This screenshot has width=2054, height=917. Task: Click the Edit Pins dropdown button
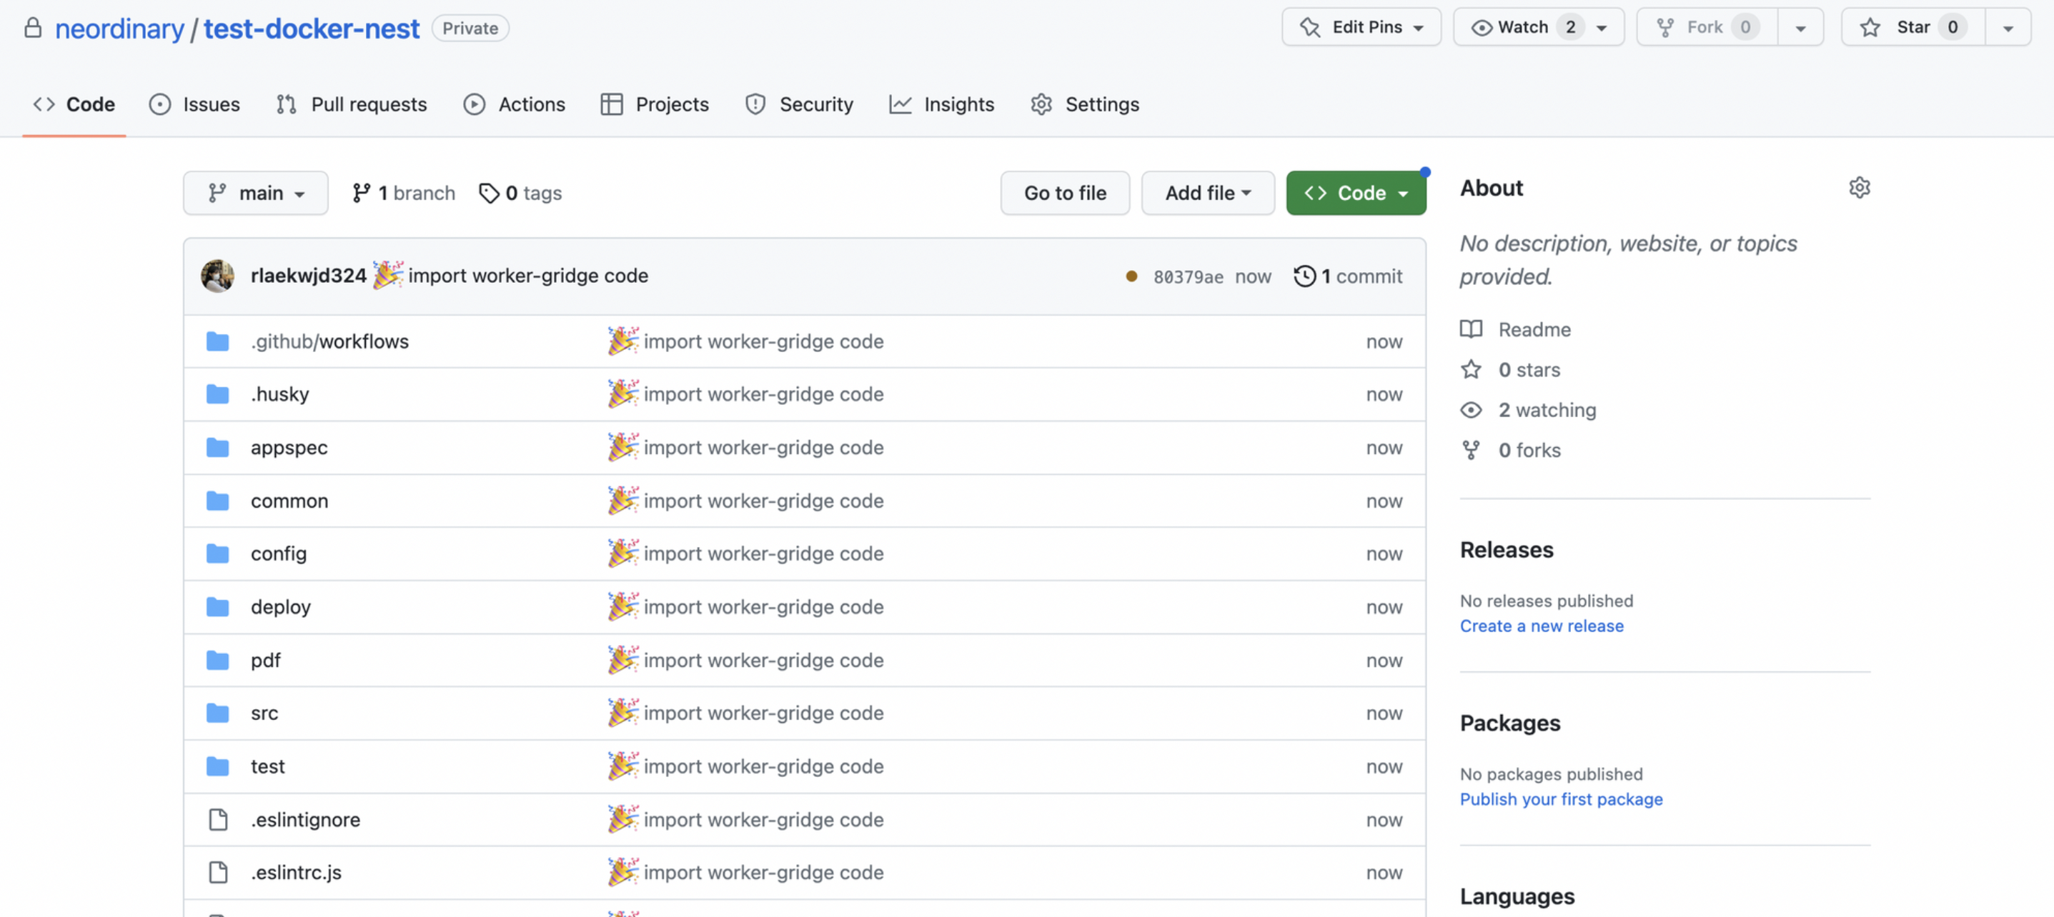[x=1361, y=27]
